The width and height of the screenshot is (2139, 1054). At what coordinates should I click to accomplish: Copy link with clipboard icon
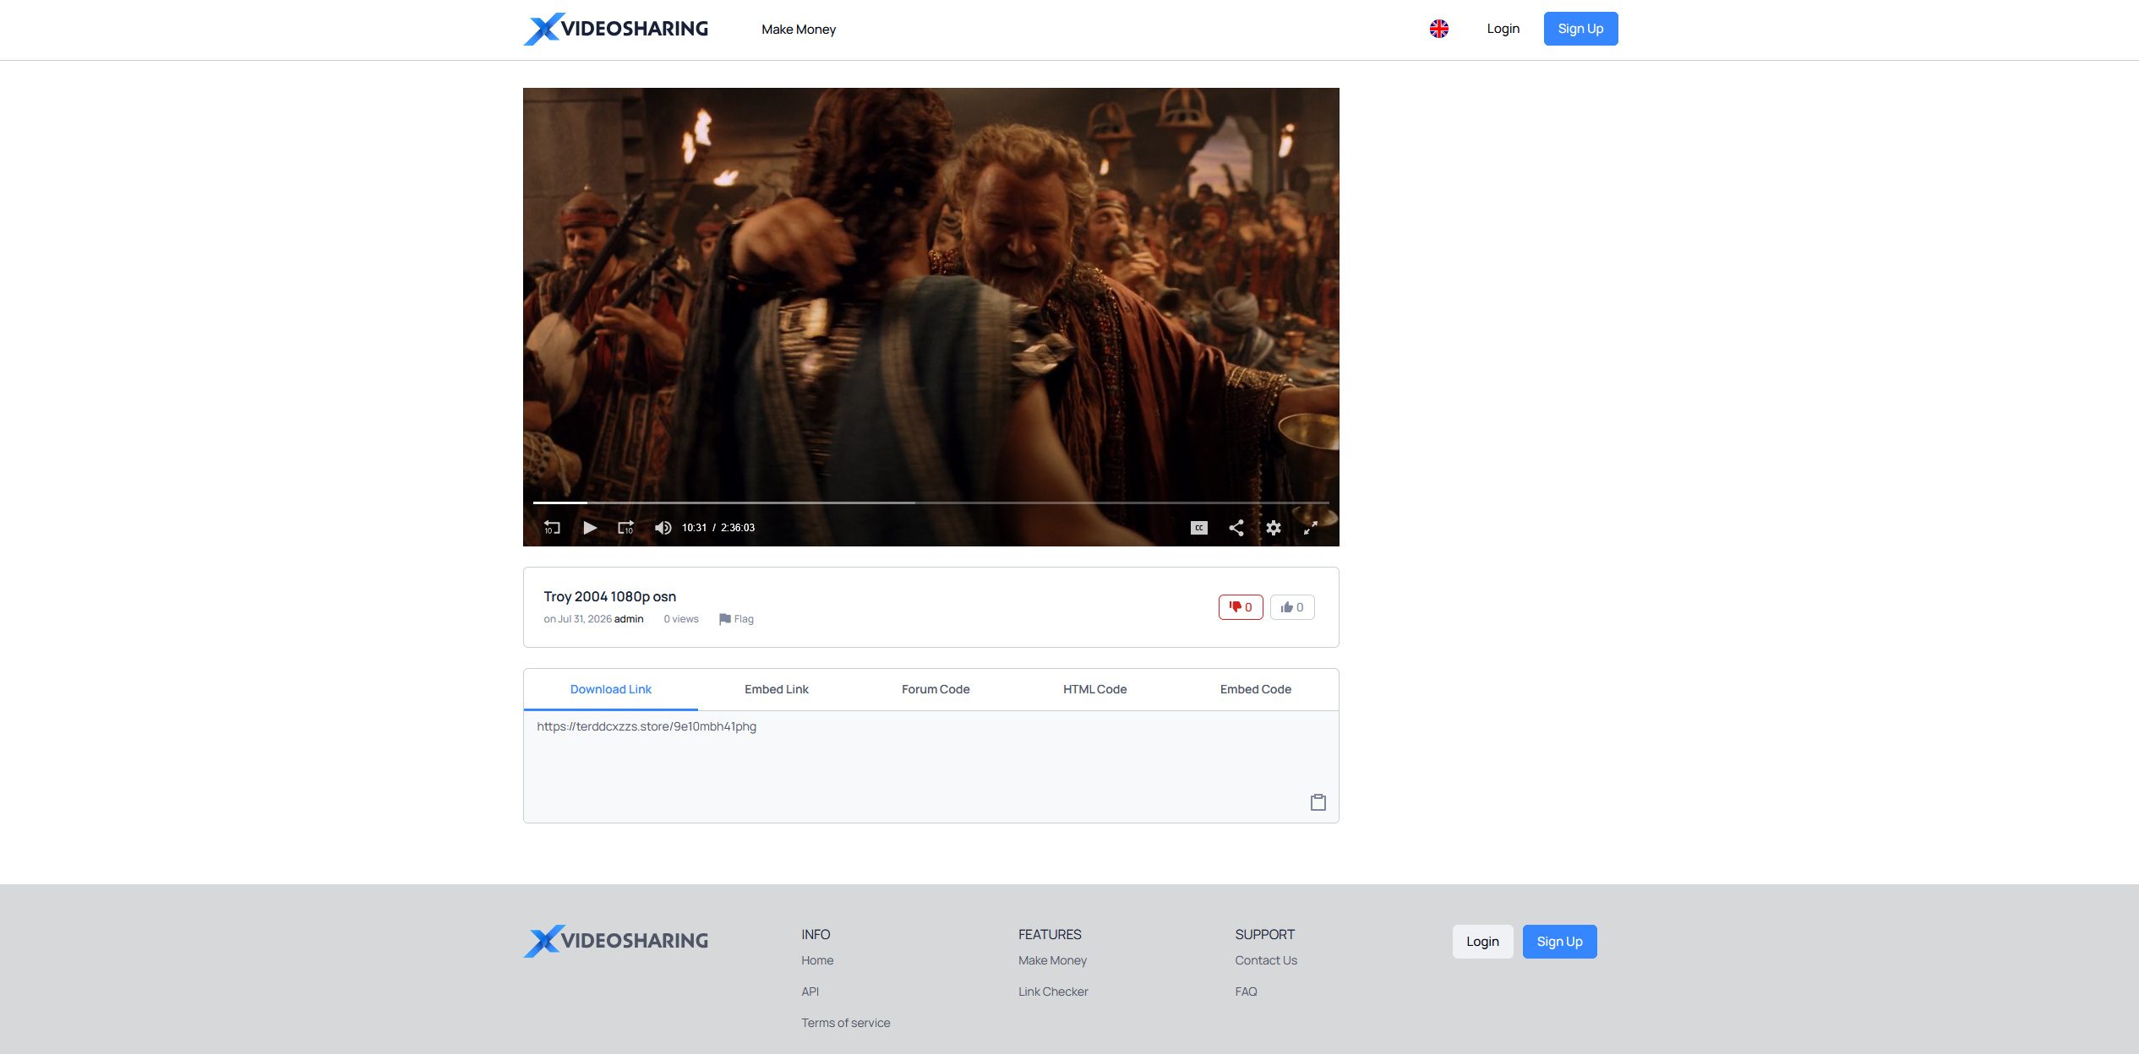click(x=1318, y=802)
